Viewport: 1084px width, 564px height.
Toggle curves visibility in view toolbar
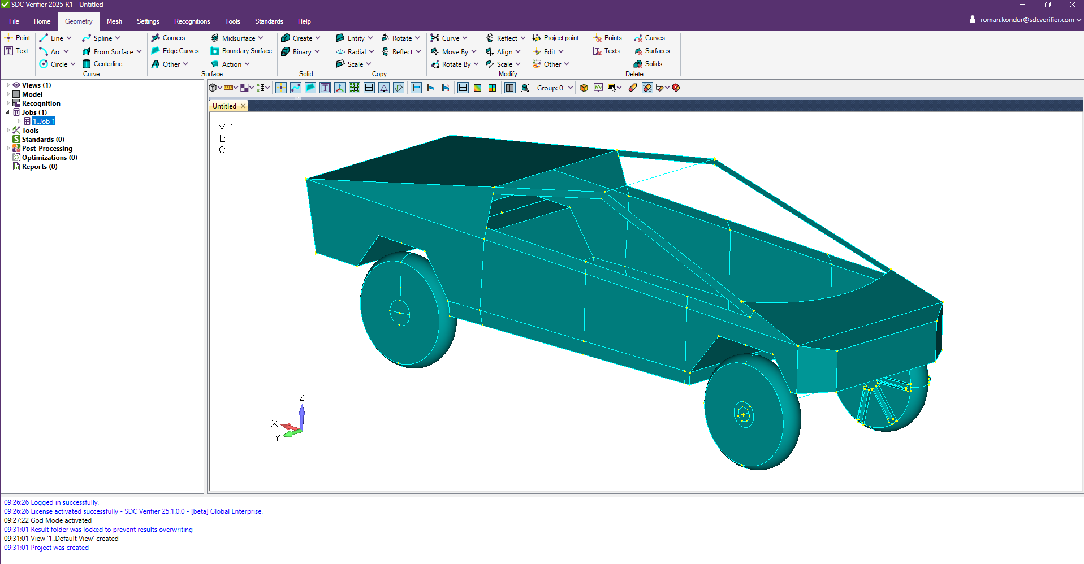pos(296,88)
